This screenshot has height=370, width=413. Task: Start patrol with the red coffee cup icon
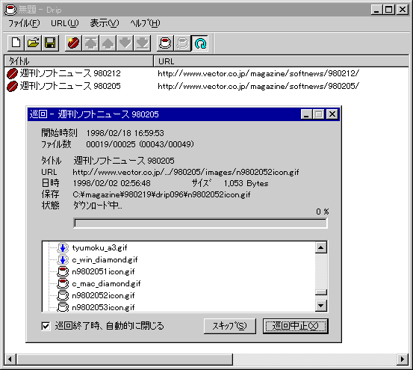click(x=165, y=43)
